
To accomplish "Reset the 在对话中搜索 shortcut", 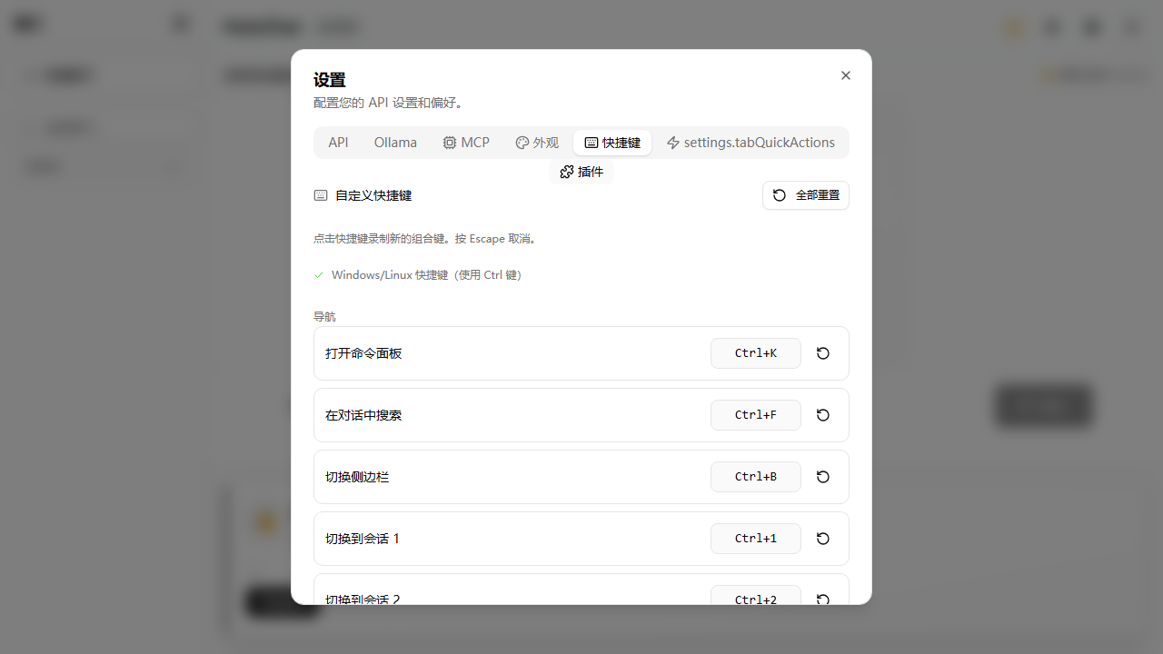I will pos(822,415).
